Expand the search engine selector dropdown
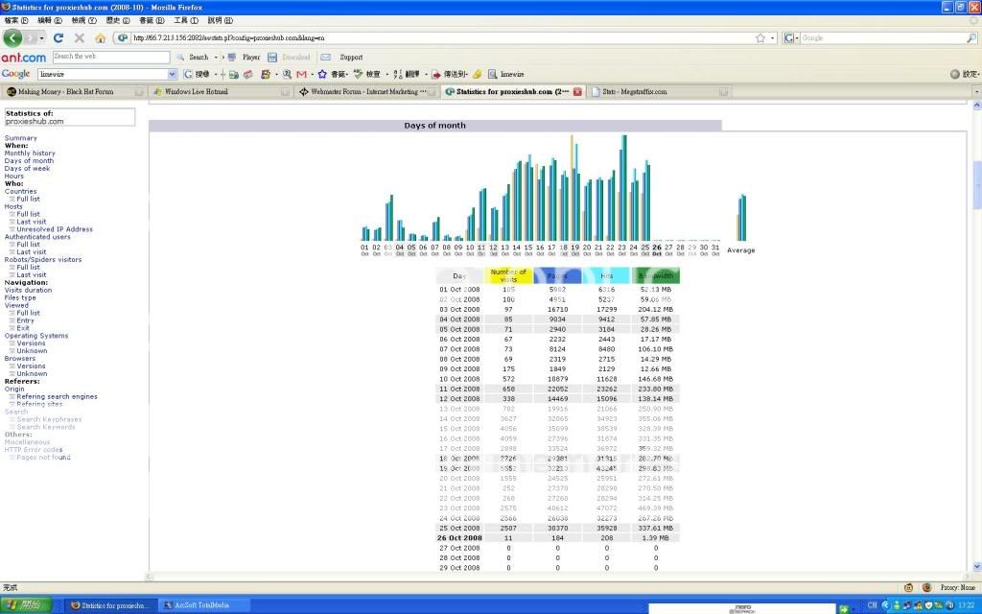This screenshot has width=982, height=614. pyautogui.click(x=794, y=38)
